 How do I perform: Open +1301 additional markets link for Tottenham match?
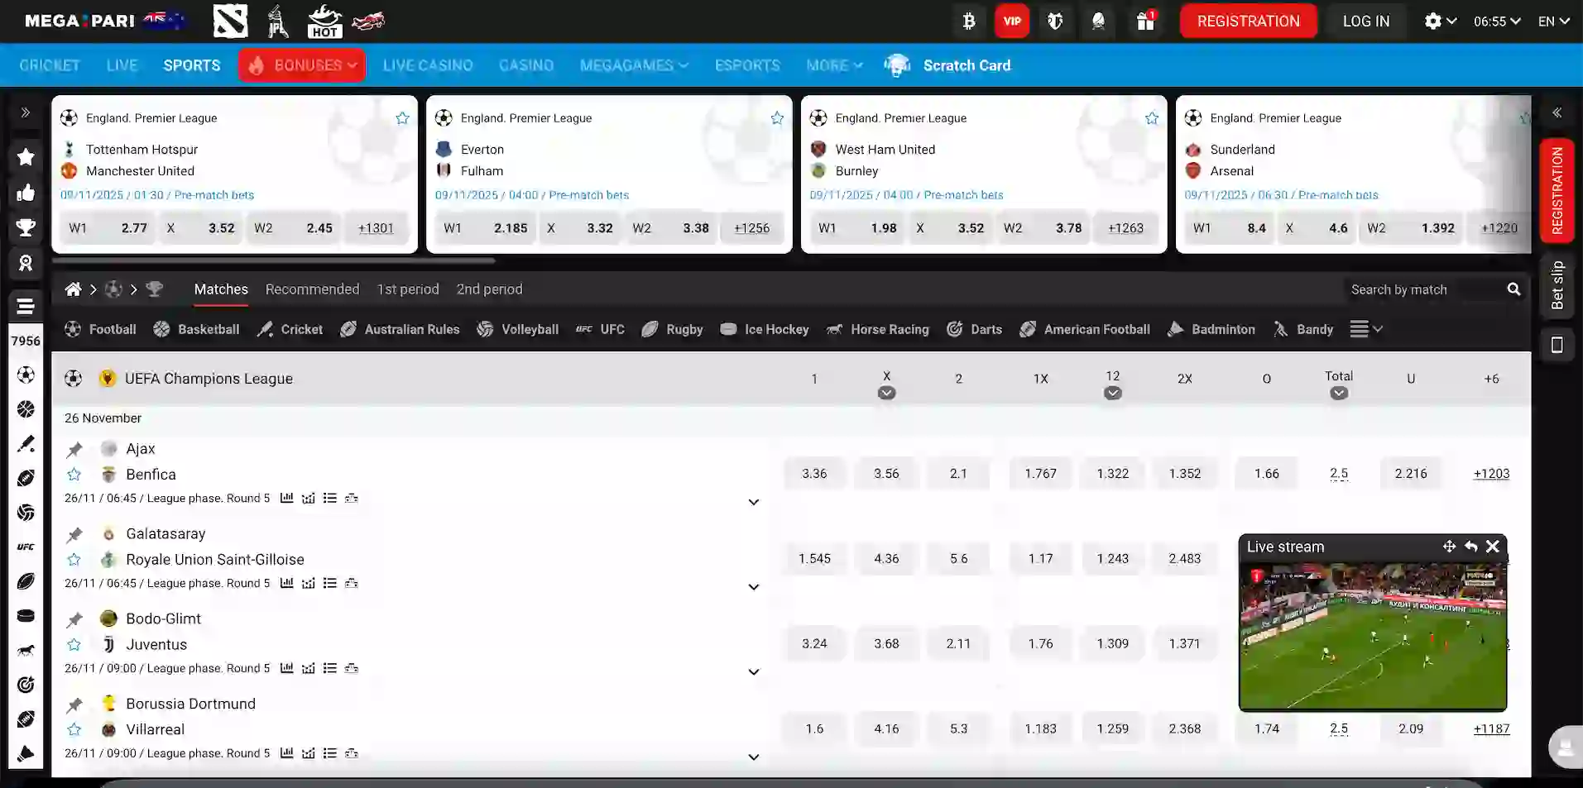pyautogui.click(x=377, y=227)
